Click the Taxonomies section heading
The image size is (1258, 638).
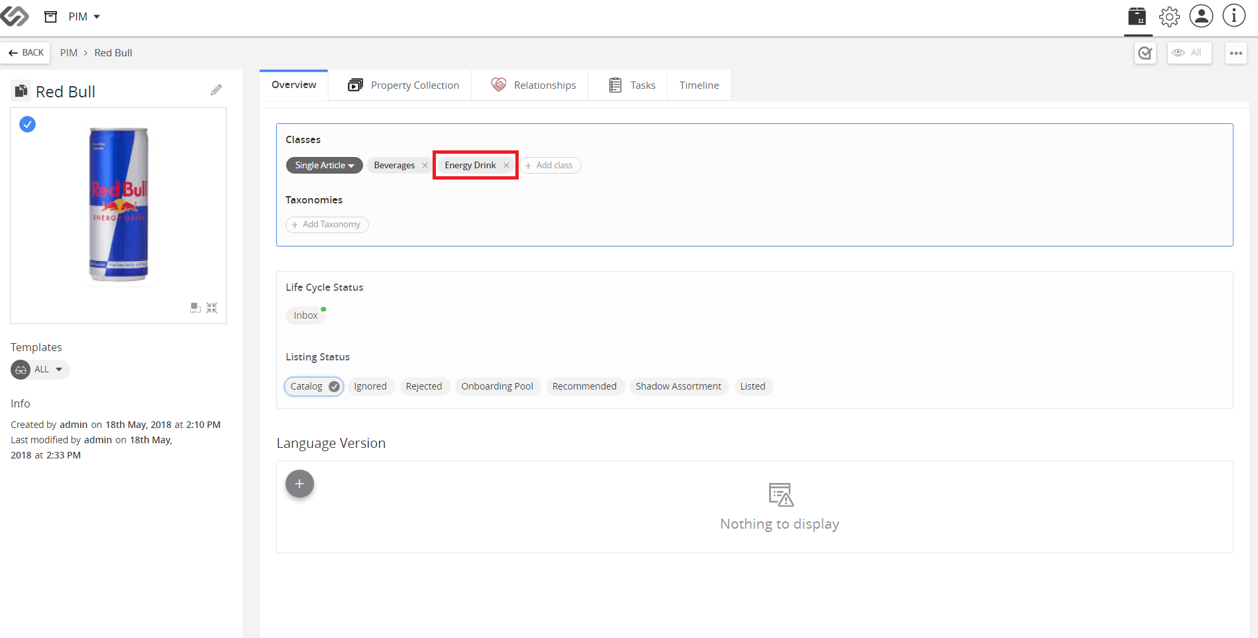tap(314, 200)
